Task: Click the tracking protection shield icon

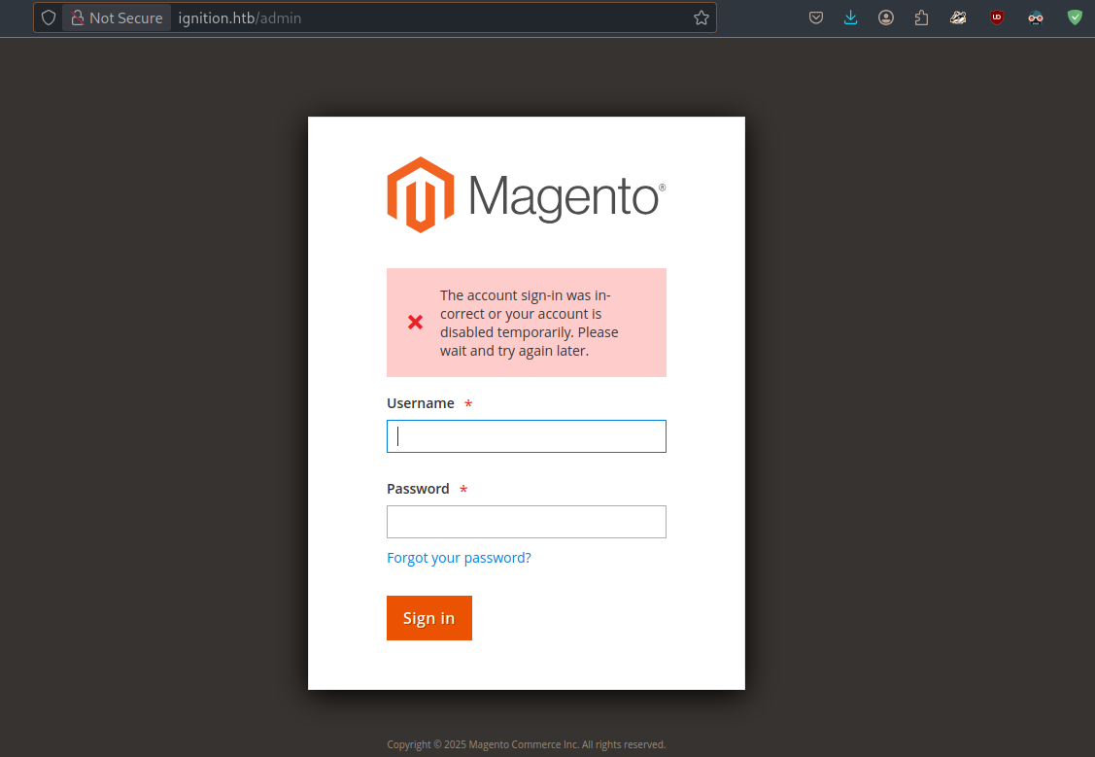Action: click(49, 18)
